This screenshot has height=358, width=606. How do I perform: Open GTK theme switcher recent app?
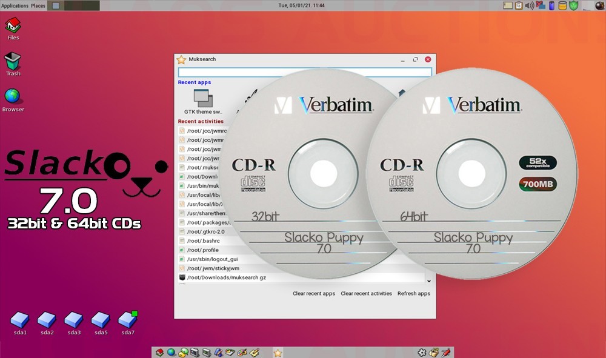coord(203,102)
